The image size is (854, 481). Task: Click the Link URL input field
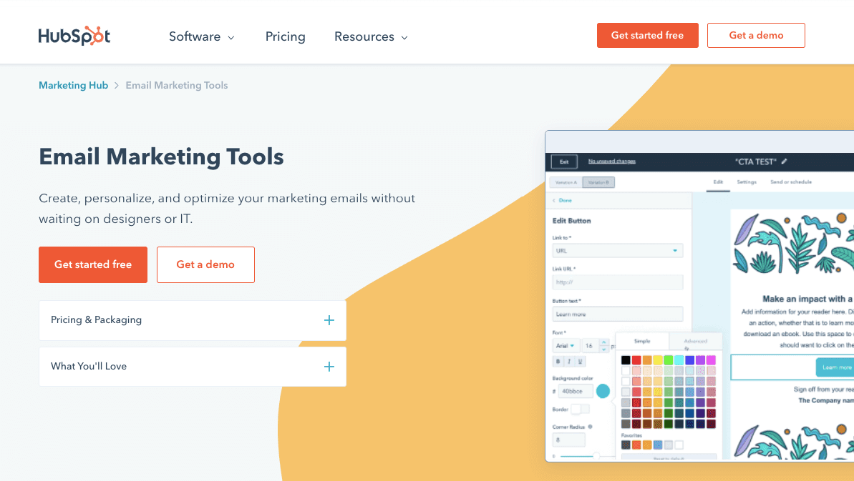tap(618, 282)
